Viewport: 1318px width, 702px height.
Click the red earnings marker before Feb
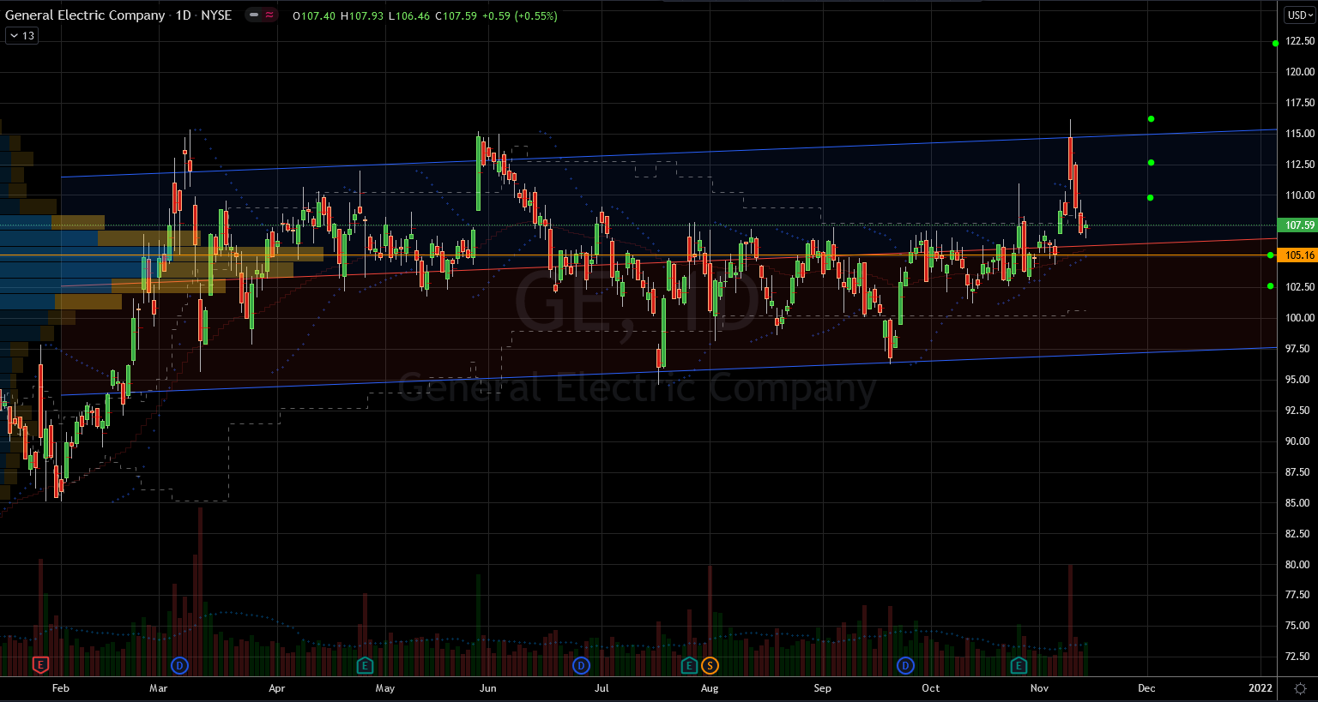[x=39, y=665]
